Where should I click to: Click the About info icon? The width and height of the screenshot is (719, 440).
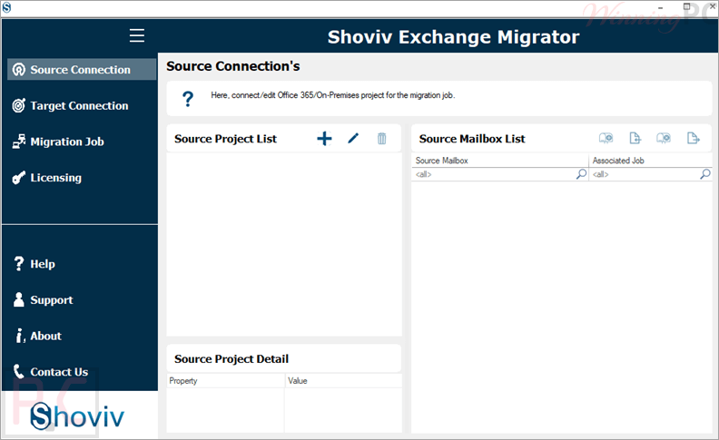click(20, 336)
